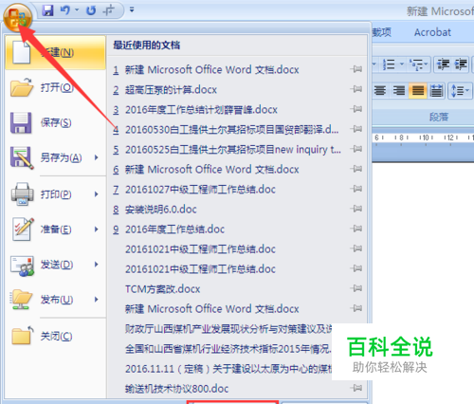Expand the 另存为 submenu arrow
The width and height of the screenshot is (474, 404).
click(x=97, y=157)
